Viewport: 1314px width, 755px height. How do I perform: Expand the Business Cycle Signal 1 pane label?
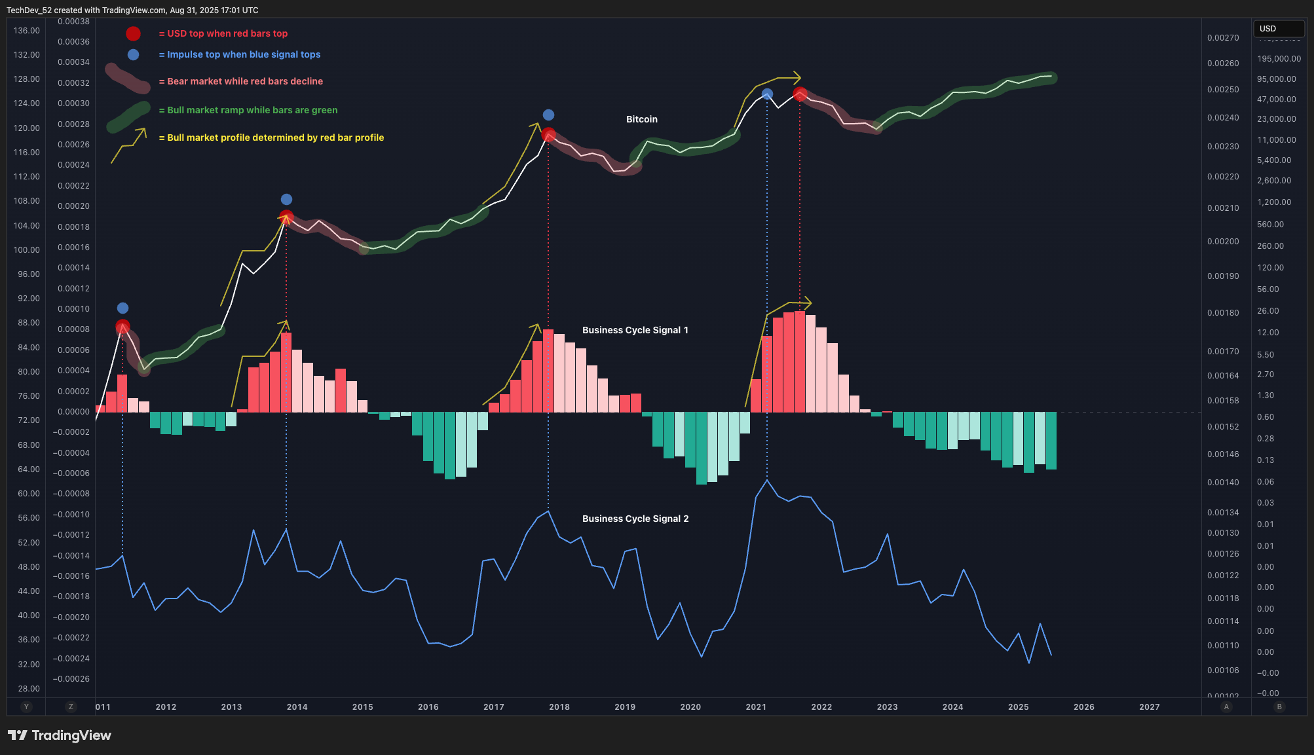click(635, 330)
